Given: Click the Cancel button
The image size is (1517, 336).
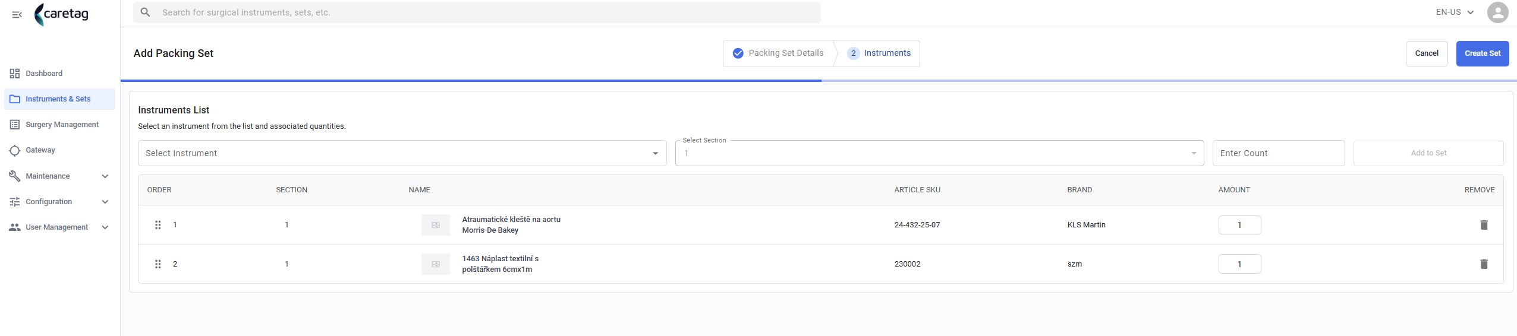Looking at the screenshot, I should tap(1426, 53).
